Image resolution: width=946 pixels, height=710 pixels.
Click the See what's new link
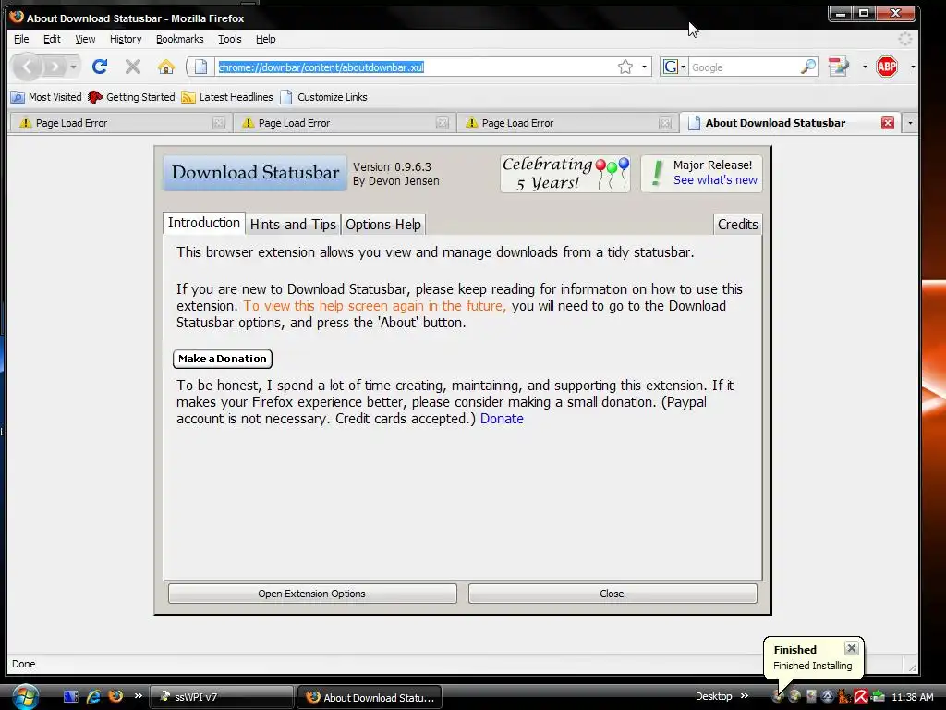pos(715,180)
